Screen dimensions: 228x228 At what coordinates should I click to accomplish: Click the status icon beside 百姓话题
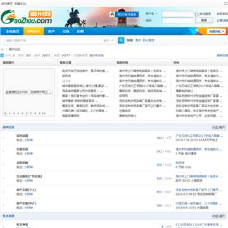[x=3, y=138]
